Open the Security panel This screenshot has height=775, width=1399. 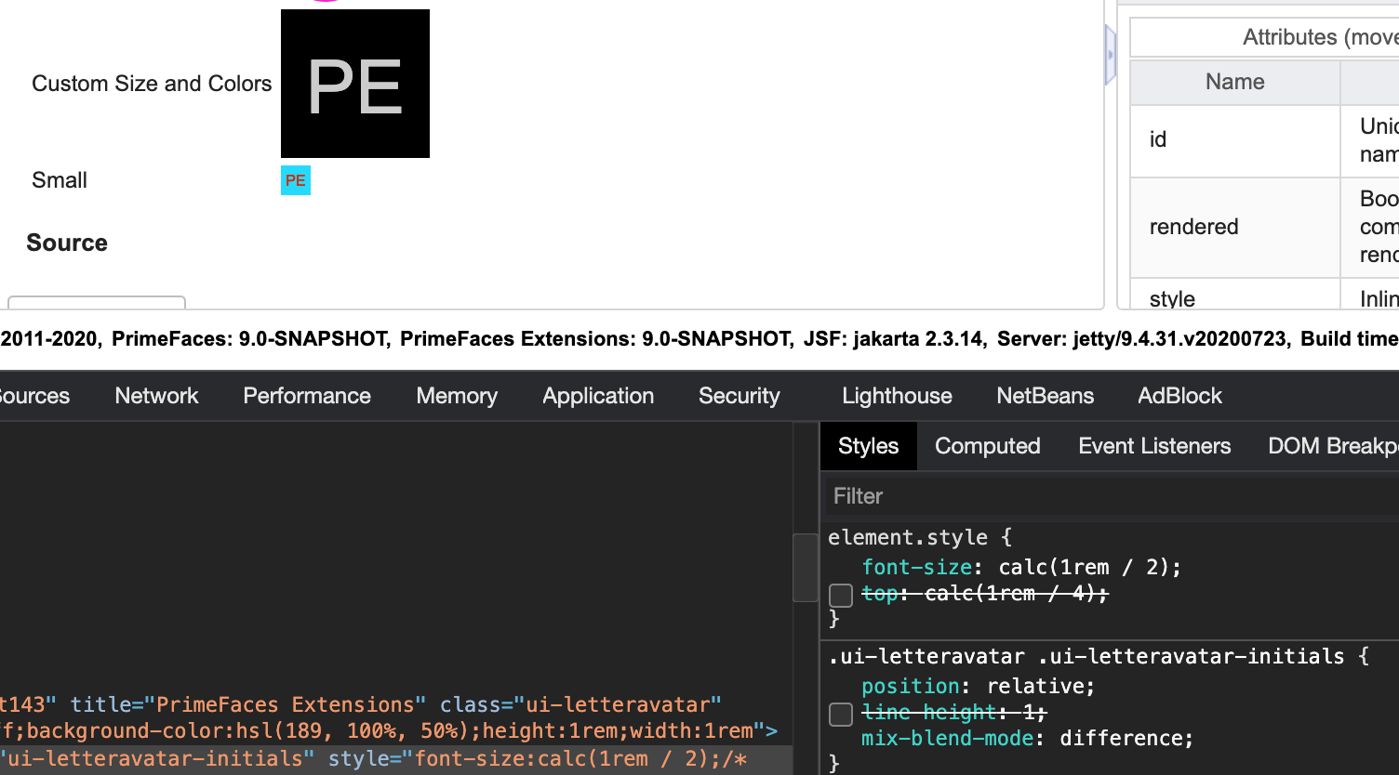739,395
